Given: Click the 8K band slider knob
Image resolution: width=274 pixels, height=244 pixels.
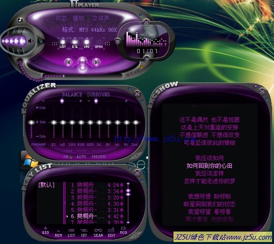Looking at the screenshot, I should point(126,122).
